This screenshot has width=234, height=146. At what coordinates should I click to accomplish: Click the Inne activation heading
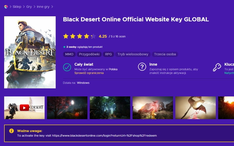(x=153, y=64)
